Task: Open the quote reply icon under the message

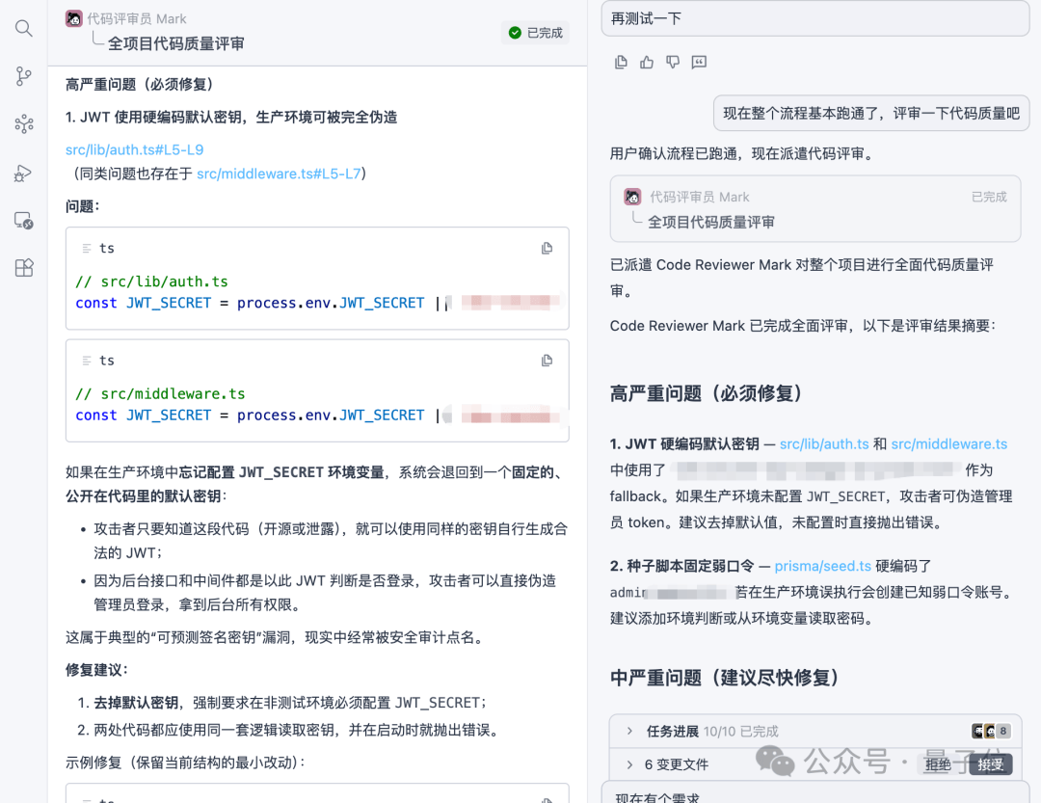Action: coord(698,62)
